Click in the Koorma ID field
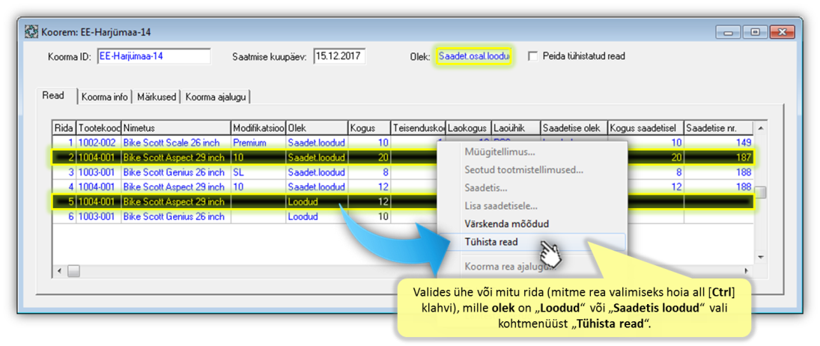This screenshot has height=346, width=820. (x=154, y=56)
